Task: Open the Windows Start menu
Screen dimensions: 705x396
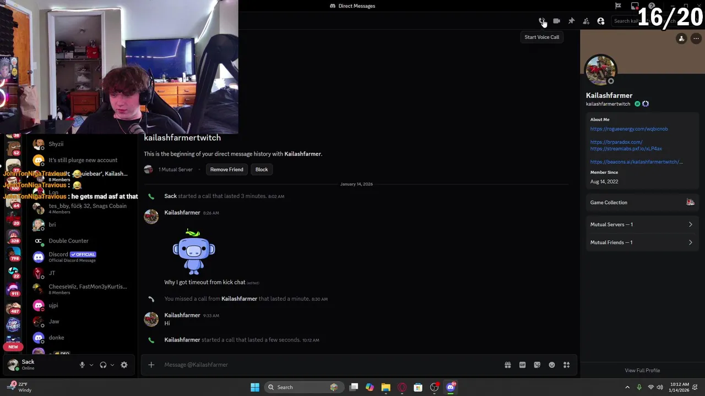Action: click(x=255, y=387)
